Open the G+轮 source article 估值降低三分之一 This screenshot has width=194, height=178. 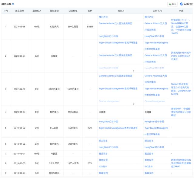(181, 26)
